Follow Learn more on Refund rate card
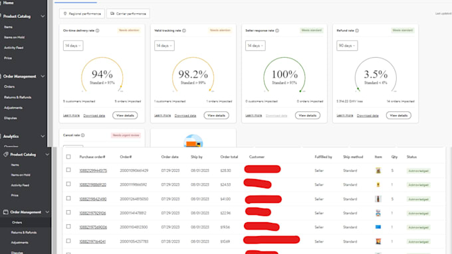 click(x=345, y=115)
